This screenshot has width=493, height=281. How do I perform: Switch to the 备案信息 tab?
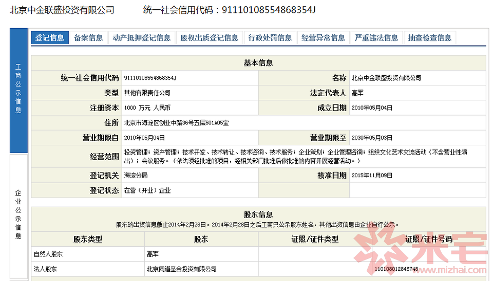click(x=88, y=37)
